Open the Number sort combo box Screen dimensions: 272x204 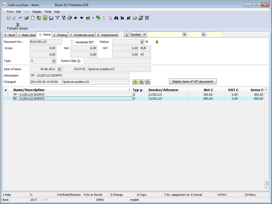(x=138, y=35)
